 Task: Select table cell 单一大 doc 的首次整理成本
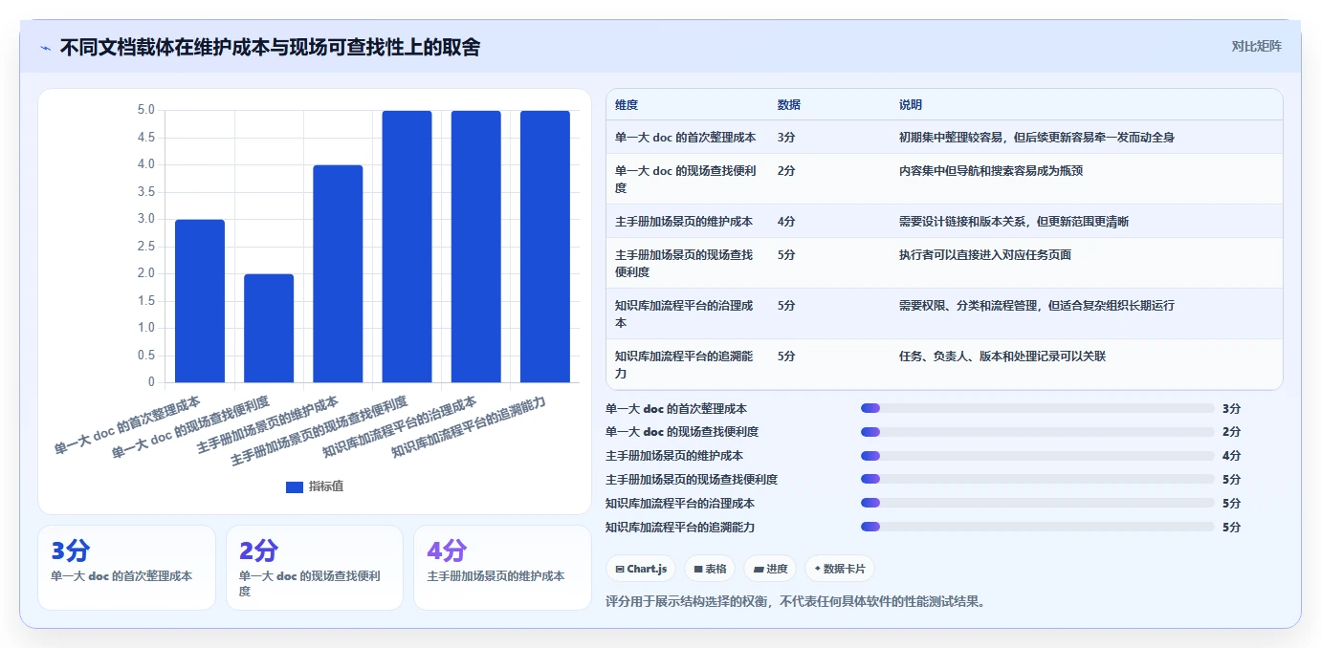[686, 138]
